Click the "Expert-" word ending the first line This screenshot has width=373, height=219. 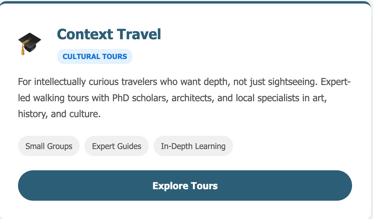click(336, 82)
